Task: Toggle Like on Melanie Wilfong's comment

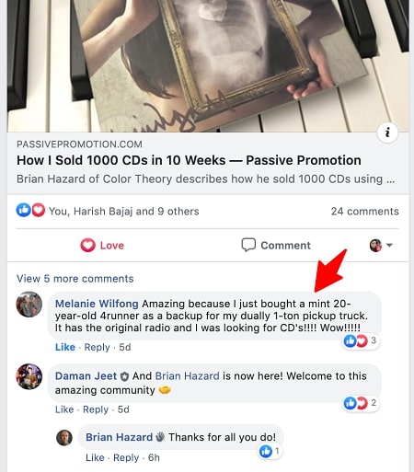Action: (x=65, y=347)
